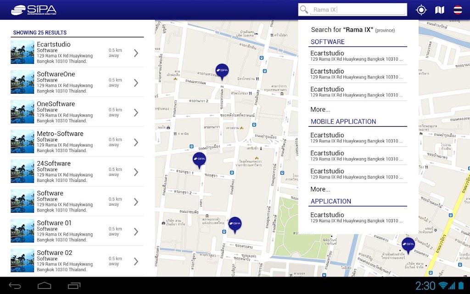Select Metro-Software thumbnail image
The image size is (470, 294).
[22, 141]
